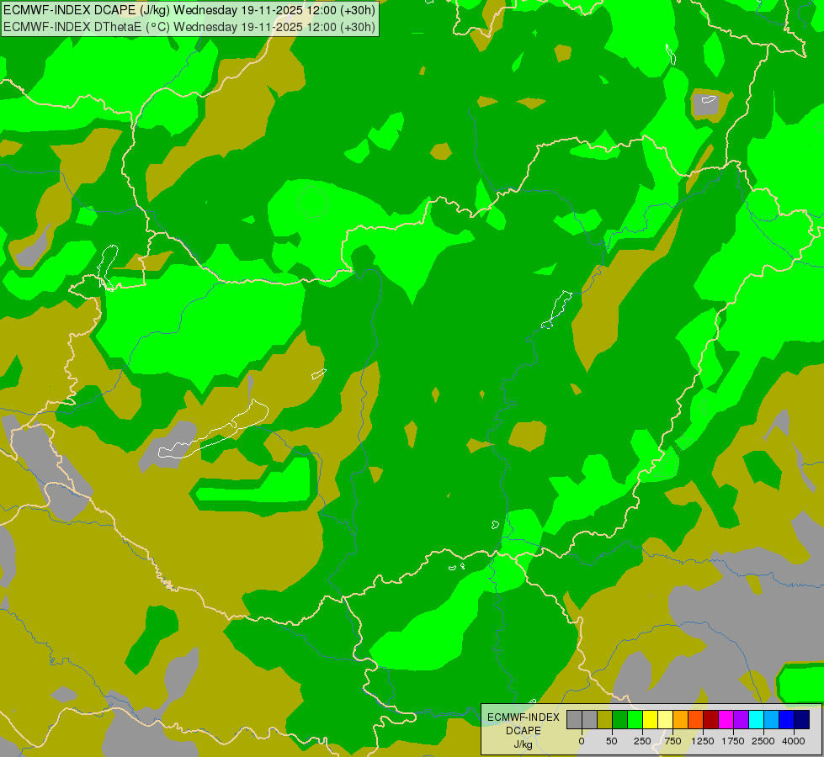Pick the sky blue legend swatch
The image size is (824, 757).
[x=772, y=719]
